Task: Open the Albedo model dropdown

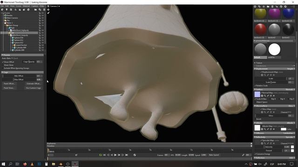Action: click(291, 123)
